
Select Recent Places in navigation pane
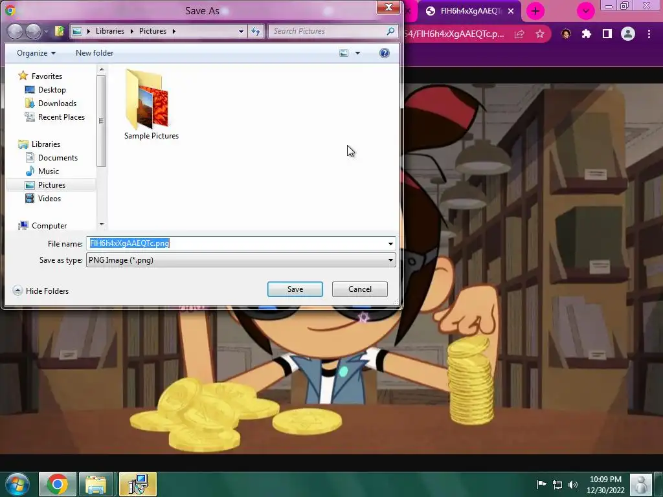pyautogui.click(x=61, y=116)
